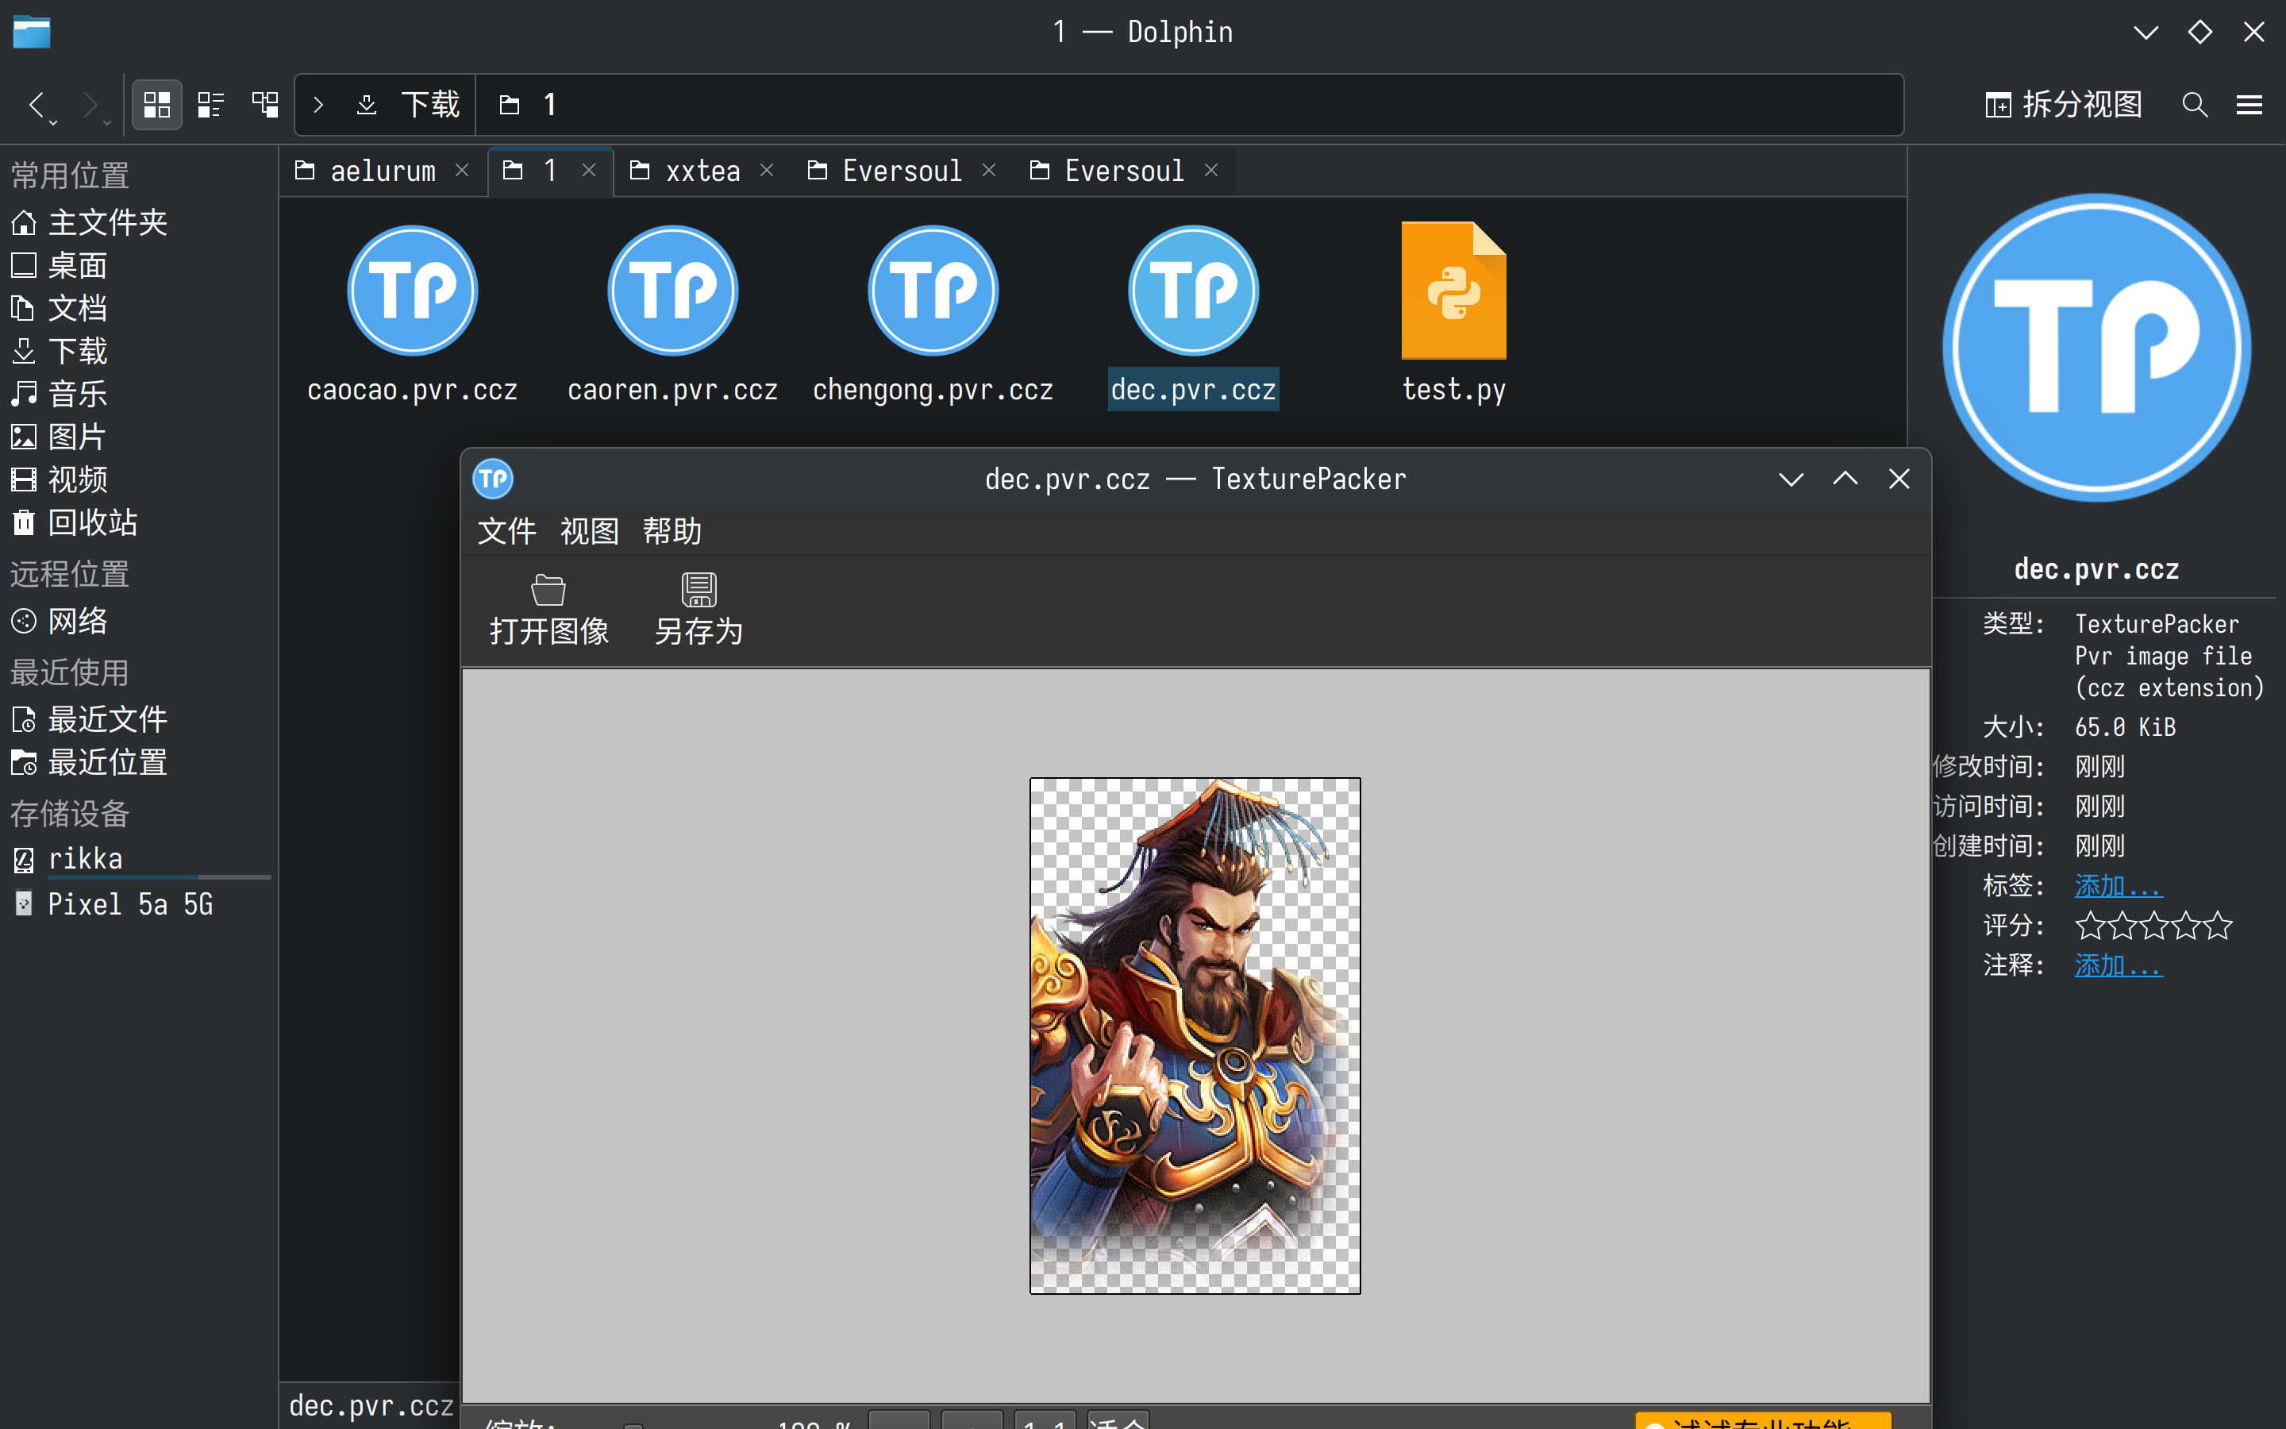The image size is (2286, 1429).
Task: Open 回收站 trash in sidebar
Action: pyautogui.click(x=138, y=522)
